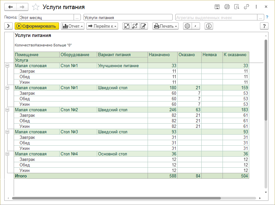Open the Отчет dropdown menu
Screen dimensions: 275x205
73,26
